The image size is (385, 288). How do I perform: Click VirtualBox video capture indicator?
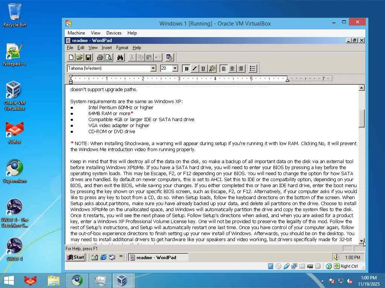[310, 266]
